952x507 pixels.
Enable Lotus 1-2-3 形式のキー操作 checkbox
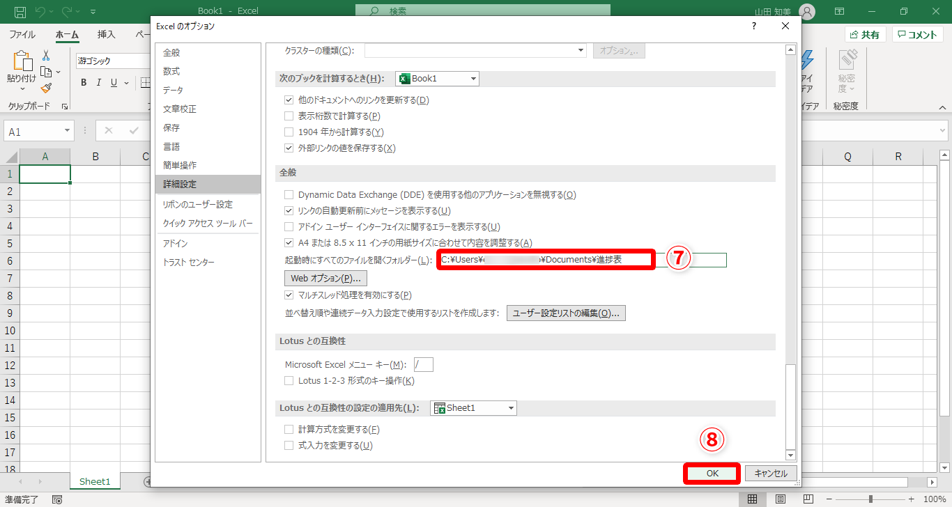[x=289, y=381]
